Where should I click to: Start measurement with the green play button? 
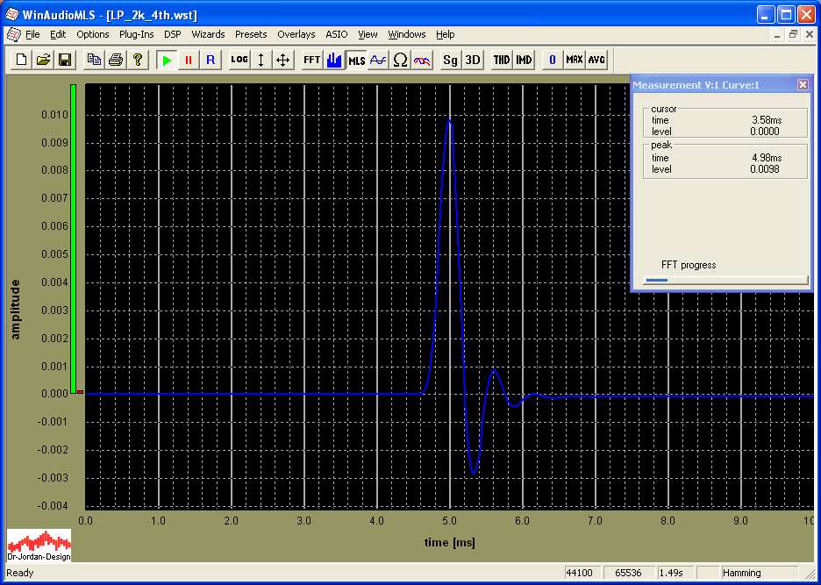pyautogui.click(x=167, y=60)
